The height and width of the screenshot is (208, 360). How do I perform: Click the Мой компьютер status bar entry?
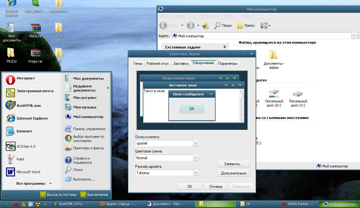pyautogui.click(x=332, y=166)
